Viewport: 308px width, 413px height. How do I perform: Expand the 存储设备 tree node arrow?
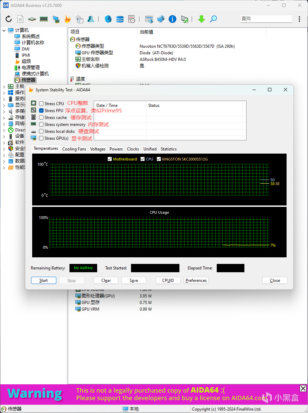pyautogui.click(x=4, y=118)
